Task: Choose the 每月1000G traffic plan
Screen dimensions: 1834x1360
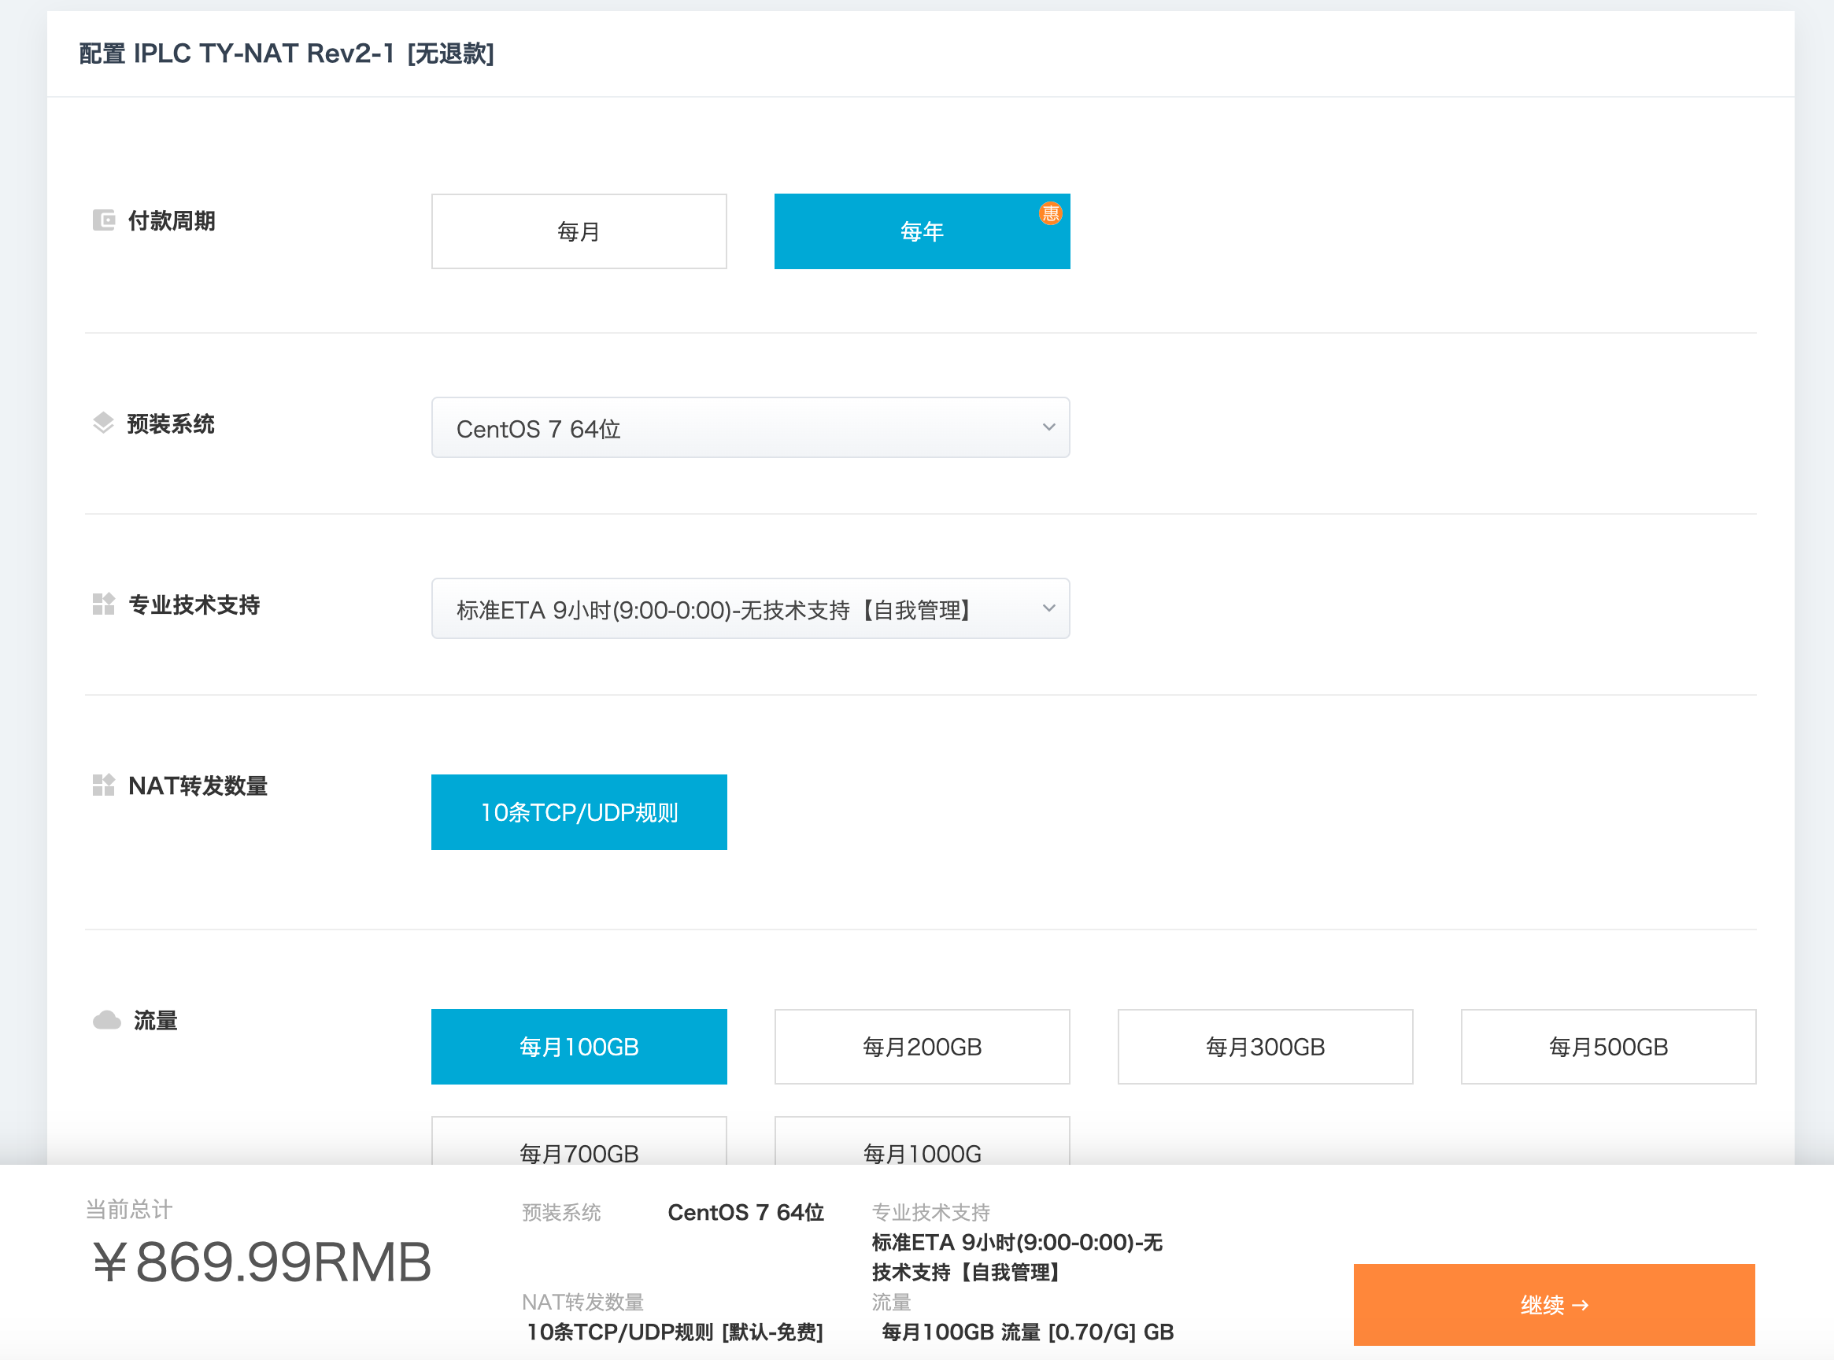Action: coord(922,1141)
